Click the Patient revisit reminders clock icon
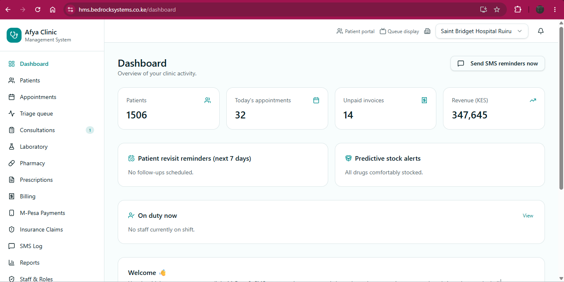Image resolution: width=564 pixels, height=282 pixels. click(131, 158)
